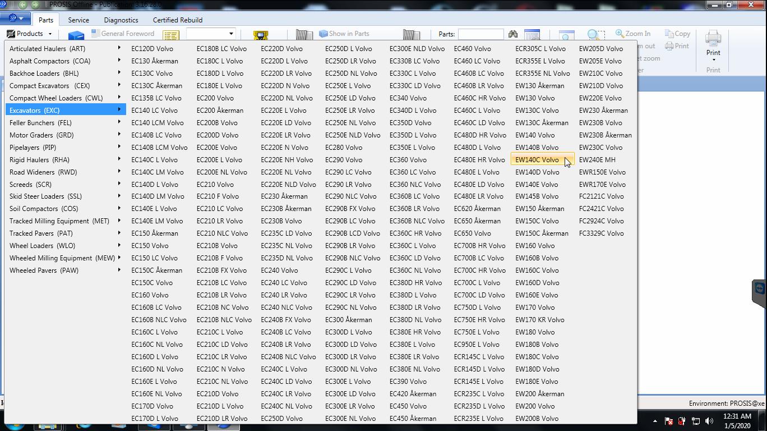Choose EW160 Volvo model
The width and height of the screenshot is (767, 431).
[535, 246]
